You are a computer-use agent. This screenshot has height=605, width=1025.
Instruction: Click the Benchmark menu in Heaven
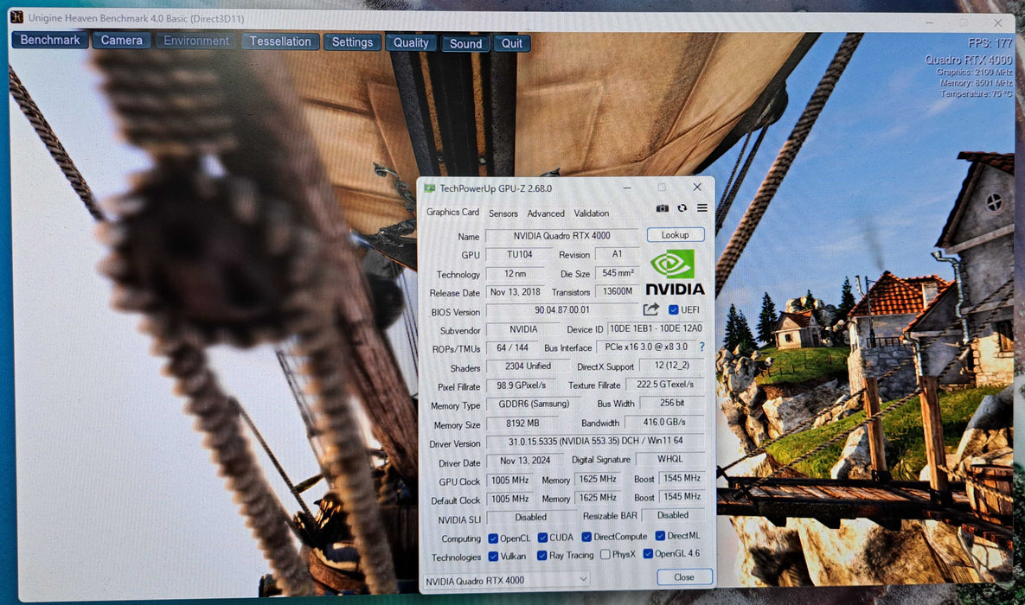tap(50, 40)
